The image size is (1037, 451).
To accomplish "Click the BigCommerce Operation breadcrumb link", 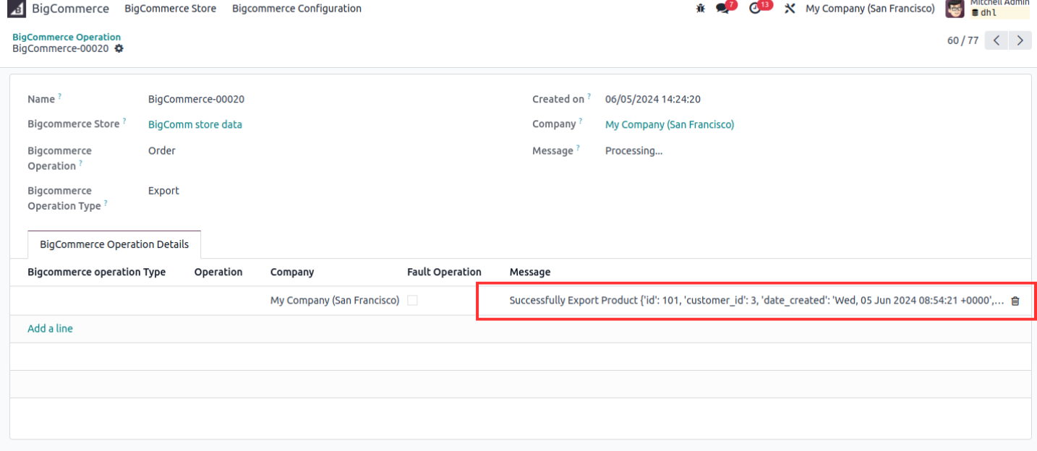I will [x=67, y=37].
